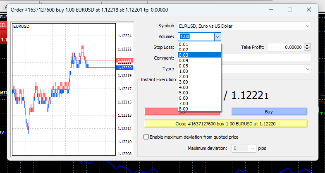This screenshot has width=325, height=173.
Task: Click the blue Buy button
Action: (269, 112)
